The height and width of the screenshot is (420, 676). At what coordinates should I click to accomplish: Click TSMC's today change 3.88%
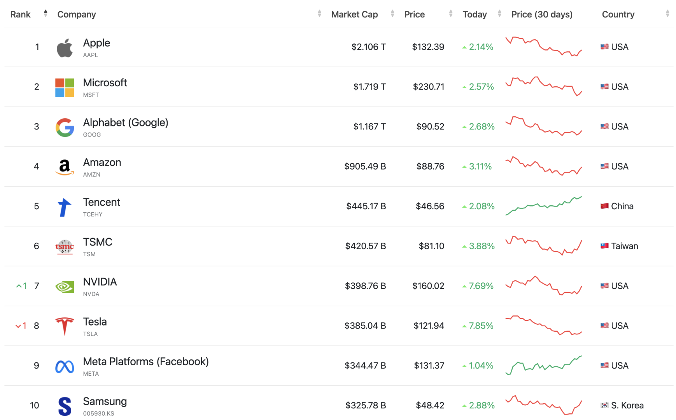[482, 246]
